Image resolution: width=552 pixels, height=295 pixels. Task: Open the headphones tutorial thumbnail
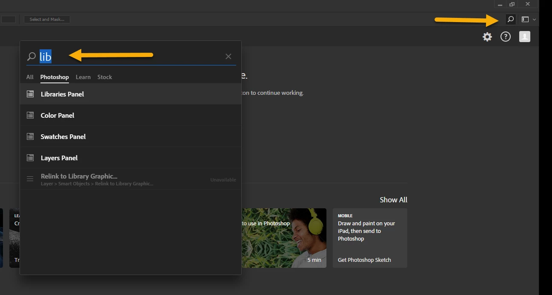point(284,238)
